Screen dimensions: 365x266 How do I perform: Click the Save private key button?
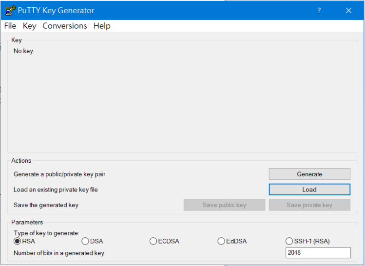[309, 205]
